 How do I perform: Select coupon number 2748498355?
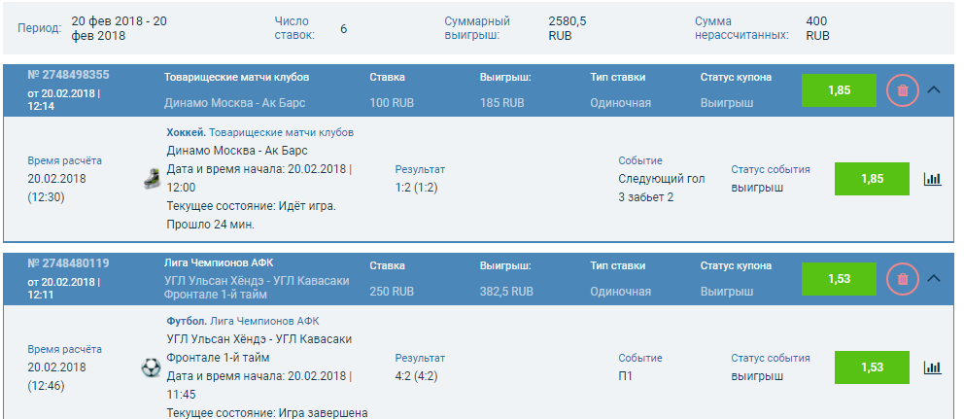click(68, 75)
